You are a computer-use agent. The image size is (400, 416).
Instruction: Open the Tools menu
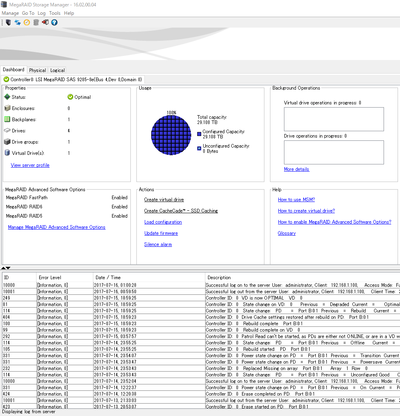[55, 13]
